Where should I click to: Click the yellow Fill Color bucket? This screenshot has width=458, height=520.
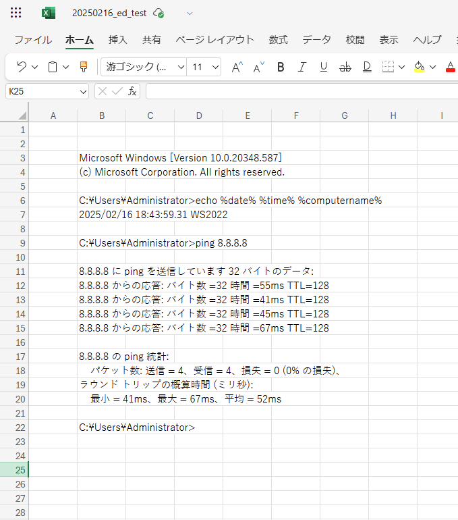click(x=419, y=67)
